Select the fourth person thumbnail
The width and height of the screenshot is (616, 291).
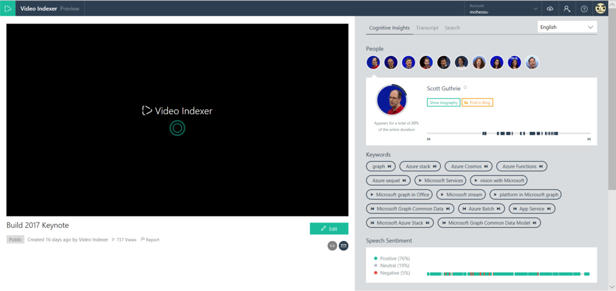tap(427, 62)
